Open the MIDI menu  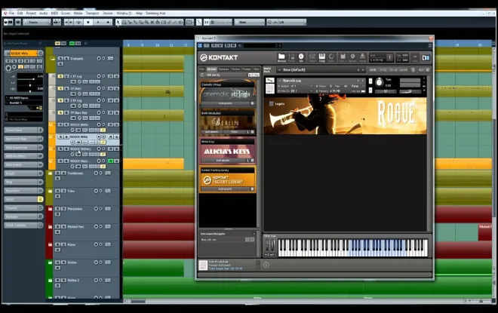54,13
